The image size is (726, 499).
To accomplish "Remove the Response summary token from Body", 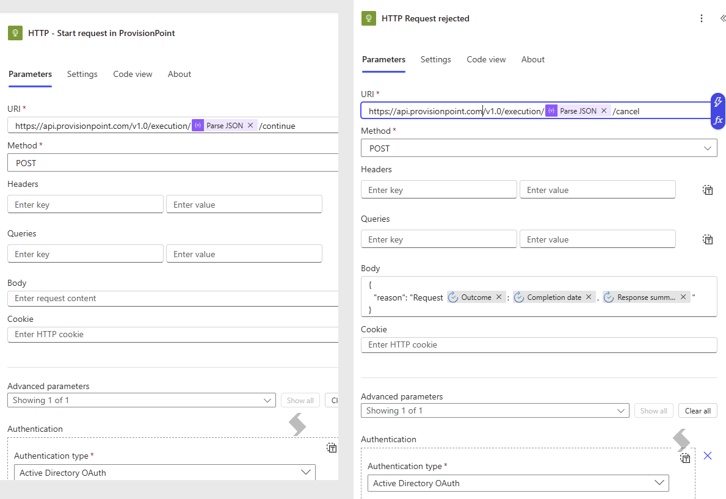I will [683, 297].
